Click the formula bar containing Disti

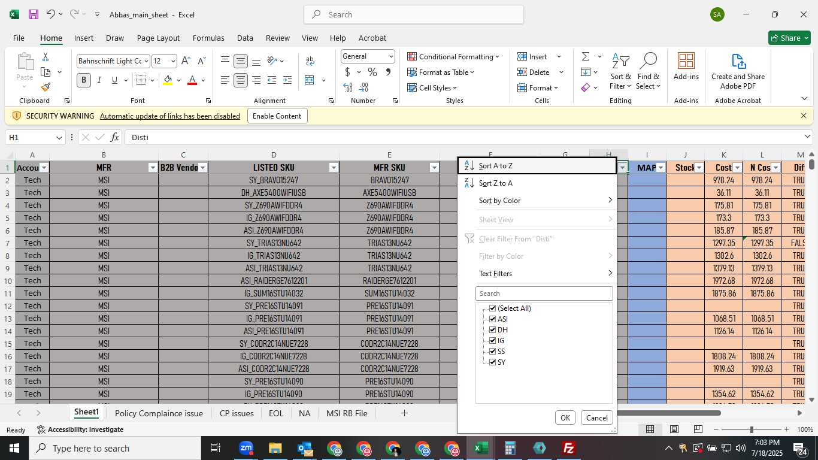467,138
